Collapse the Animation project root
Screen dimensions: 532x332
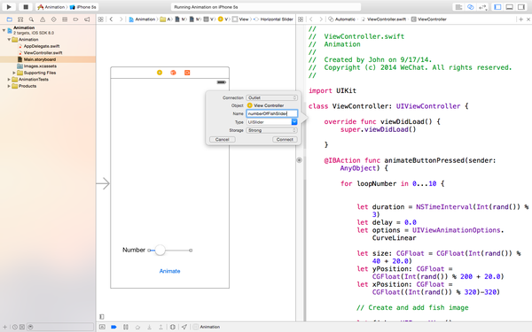[4, 30]
